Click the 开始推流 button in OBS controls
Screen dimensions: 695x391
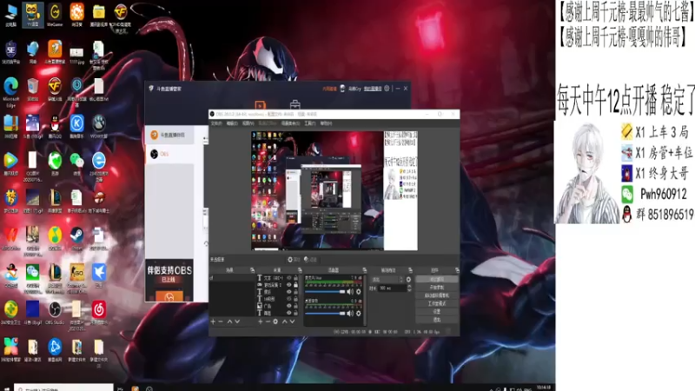pos(437,279)
